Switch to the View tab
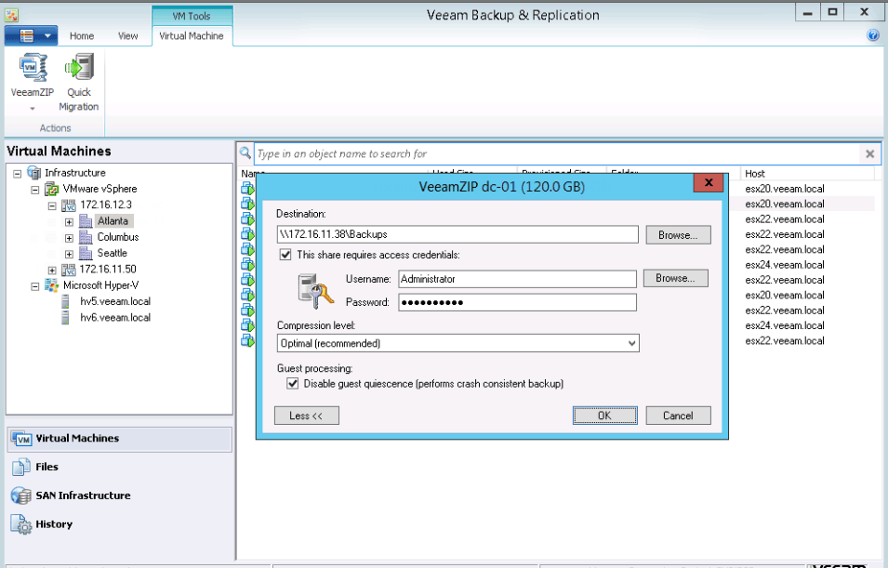This screenshot has width=888, height=568. coord(128,35)
